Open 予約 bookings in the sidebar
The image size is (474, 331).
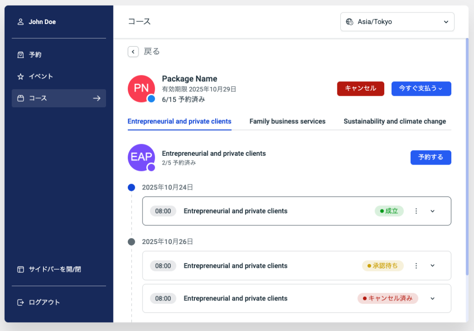[35, 55]
